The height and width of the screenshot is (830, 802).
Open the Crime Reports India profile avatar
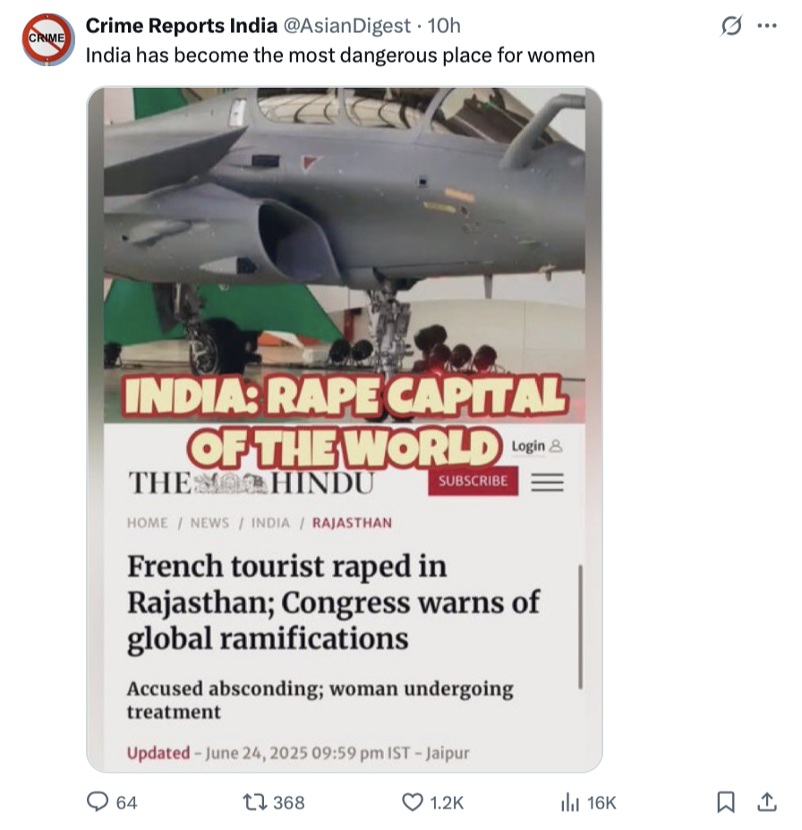click(x=47, y=39)
